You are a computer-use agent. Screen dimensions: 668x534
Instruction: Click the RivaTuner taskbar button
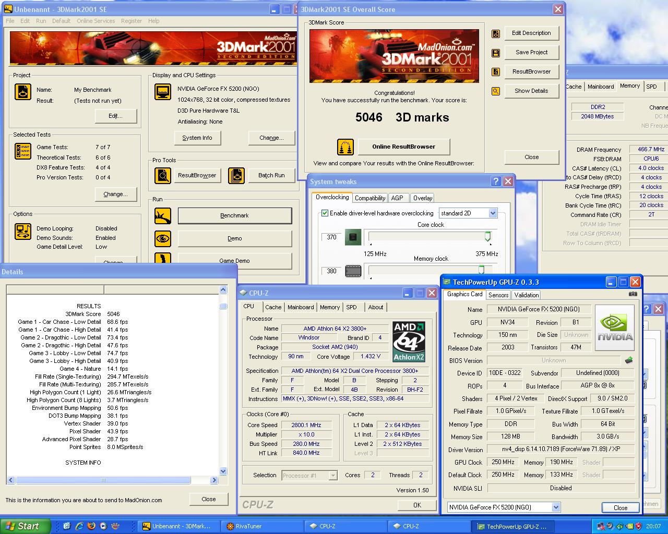261,526
